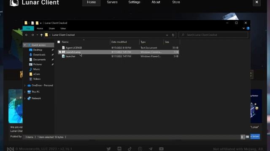Select OneDrive - Personal in navigation pane
The image size is (270, 151).
[x=42, y=86]
